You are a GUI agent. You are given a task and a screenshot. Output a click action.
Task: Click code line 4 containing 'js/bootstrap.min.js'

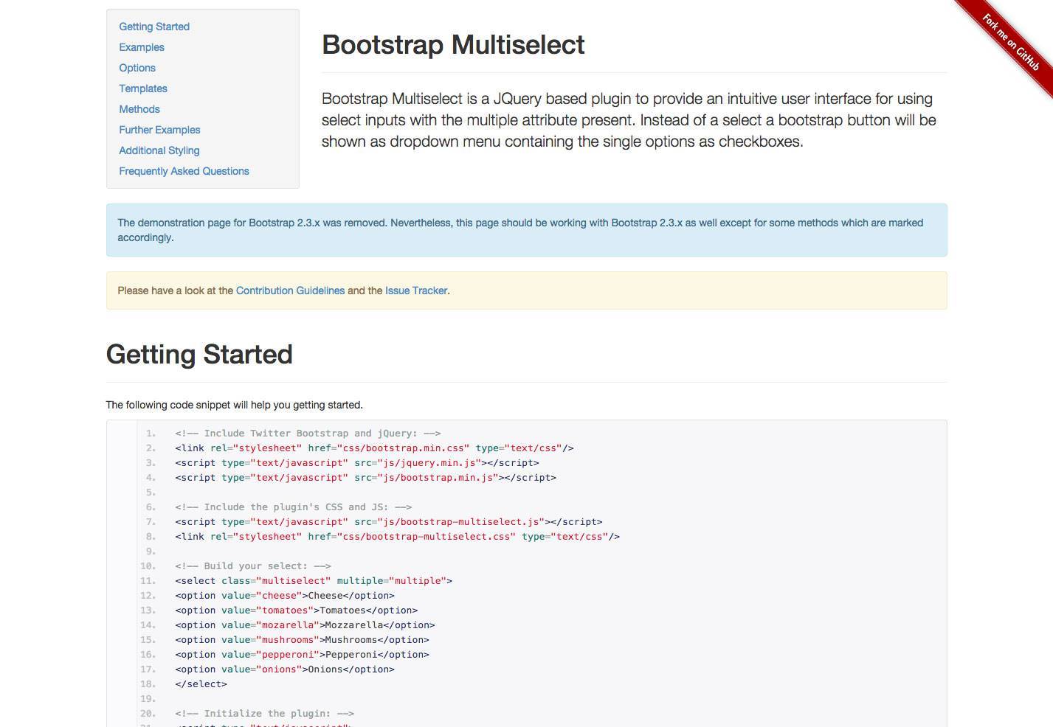point(365,478)
